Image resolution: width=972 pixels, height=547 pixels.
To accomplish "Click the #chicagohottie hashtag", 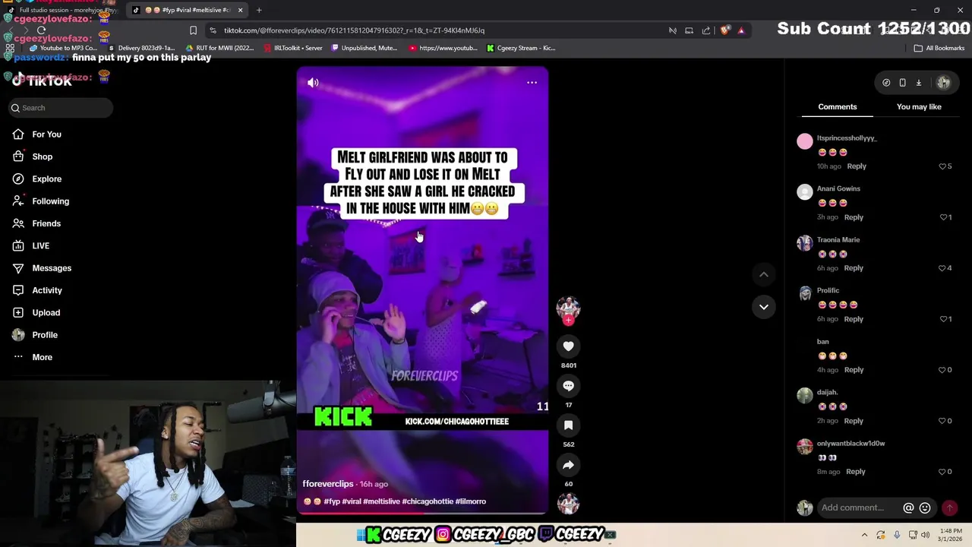I will [428, 501].
